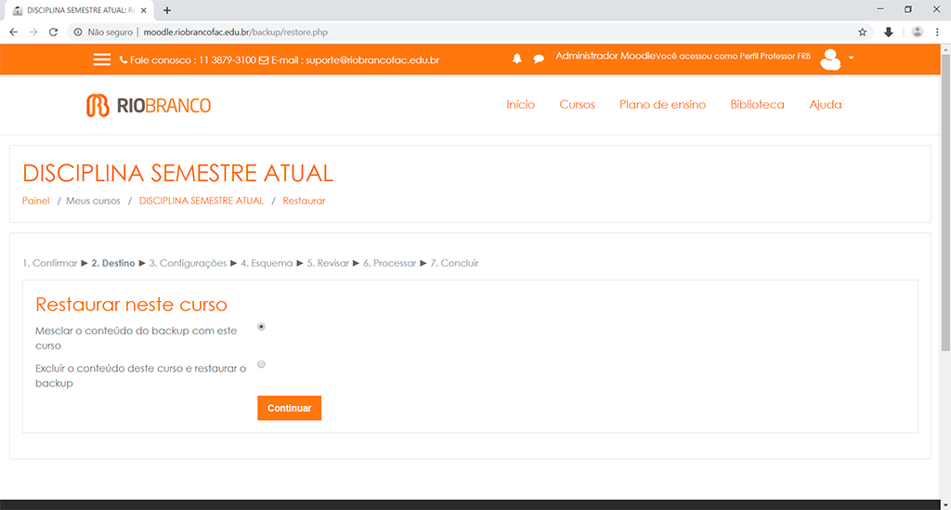
Task: Go back with the browser back arrow
Action: pos(13,33)
